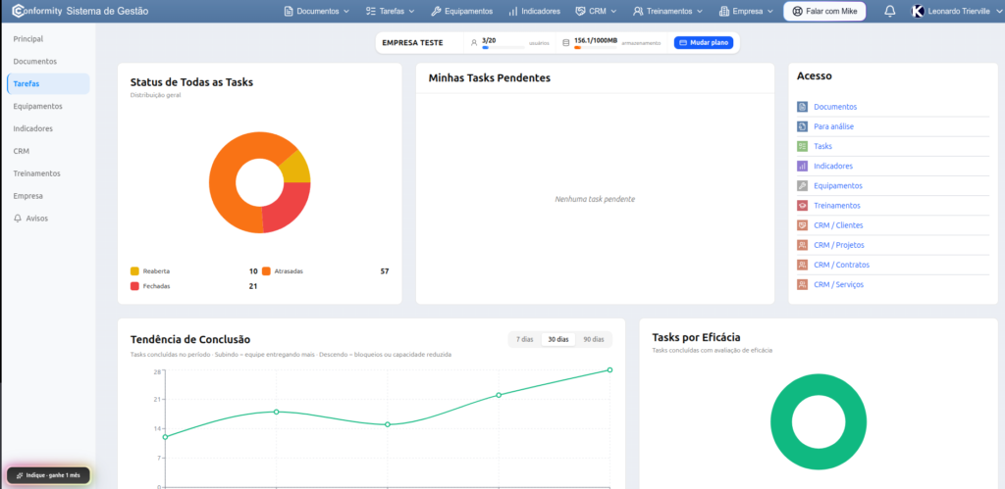This screenshot has width=1005, height=489.
Task: Click the last point on trend line
Action: (609, 370)
